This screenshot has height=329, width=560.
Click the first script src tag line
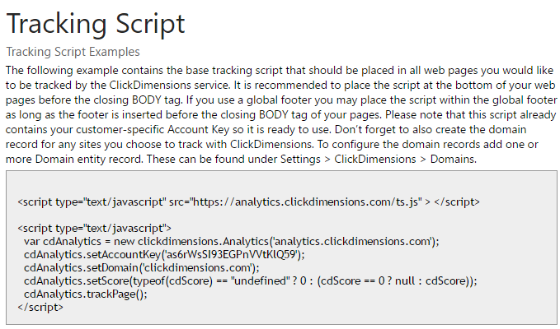click(248, 202)
